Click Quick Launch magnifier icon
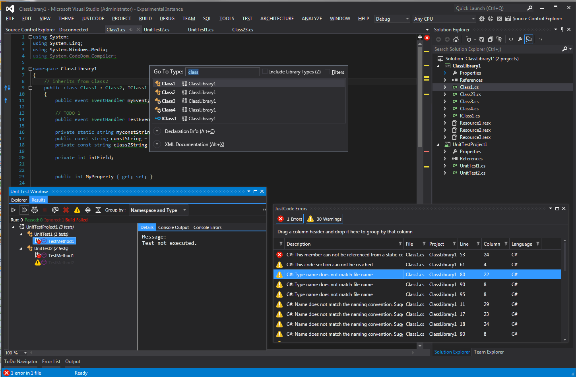 tap(530, 8)
